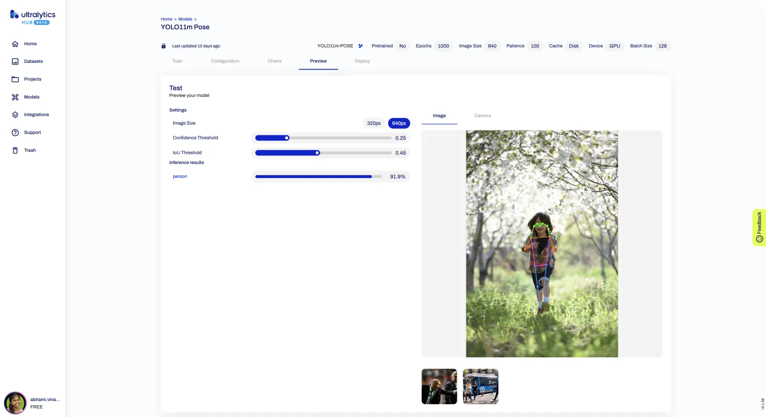Click the person confidence result bar
Screen dimensions: 766x417
pos(318,176)
